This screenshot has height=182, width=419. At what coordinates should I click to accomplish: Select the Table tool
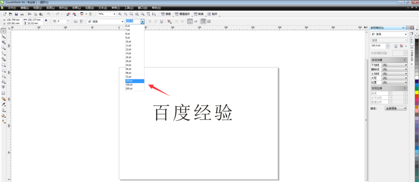click(x=3, y=93)
